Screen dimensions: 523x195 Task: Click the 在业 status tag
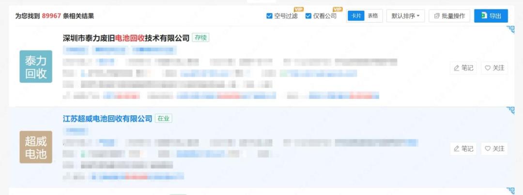pos(164,119)
